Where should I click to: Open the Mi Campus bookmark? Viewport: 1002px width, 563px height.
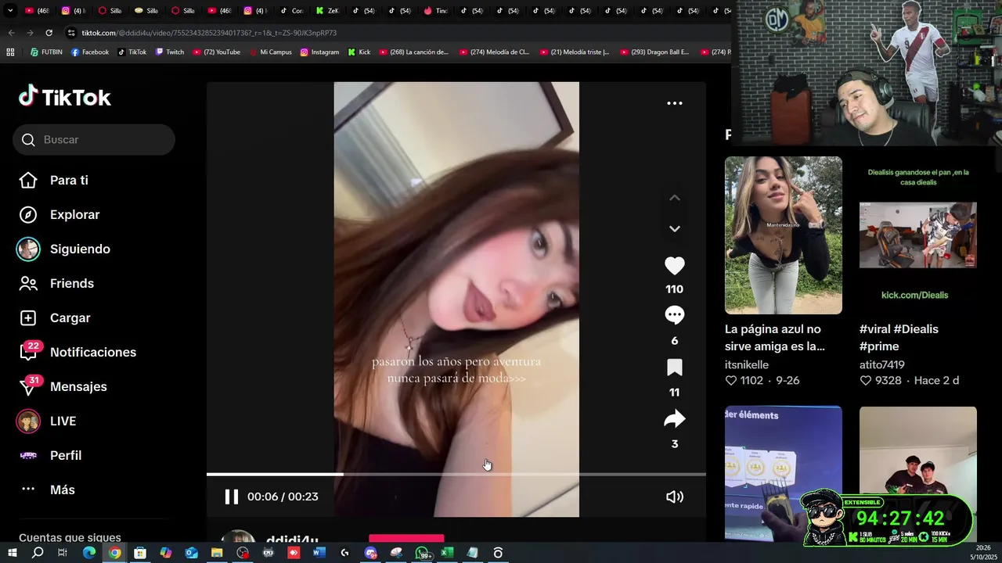pos(270,52)
